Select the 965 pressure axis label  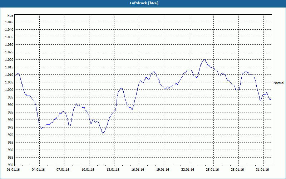tap(11, 142)
